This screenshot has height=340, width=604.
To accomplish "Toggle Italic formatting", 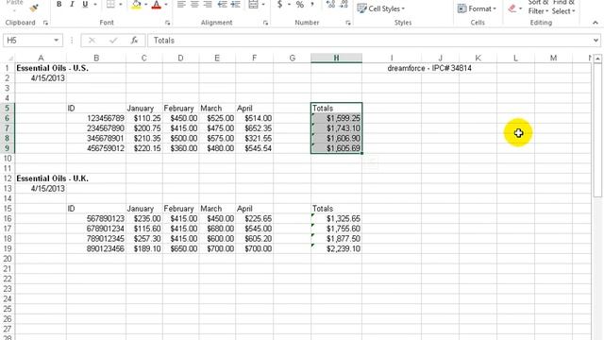I will click(x=72, y=4).
